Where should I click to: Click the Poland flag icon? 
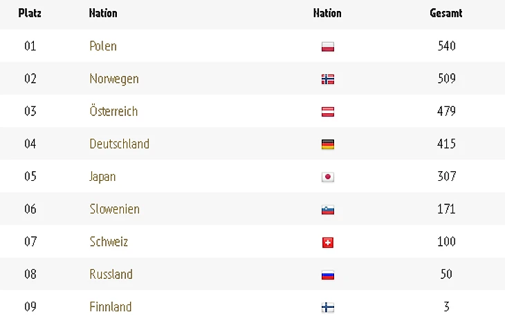(328, 47)
